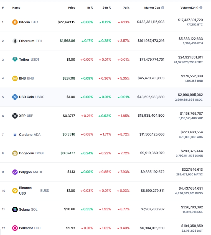211x235 pixels.
Task: Sort table by 1h % column
Action: (x=90, y=8)
